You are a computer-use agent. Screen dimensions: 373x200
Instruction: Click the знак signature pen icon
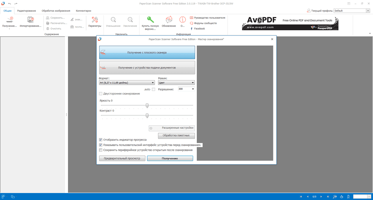(72, 19)
